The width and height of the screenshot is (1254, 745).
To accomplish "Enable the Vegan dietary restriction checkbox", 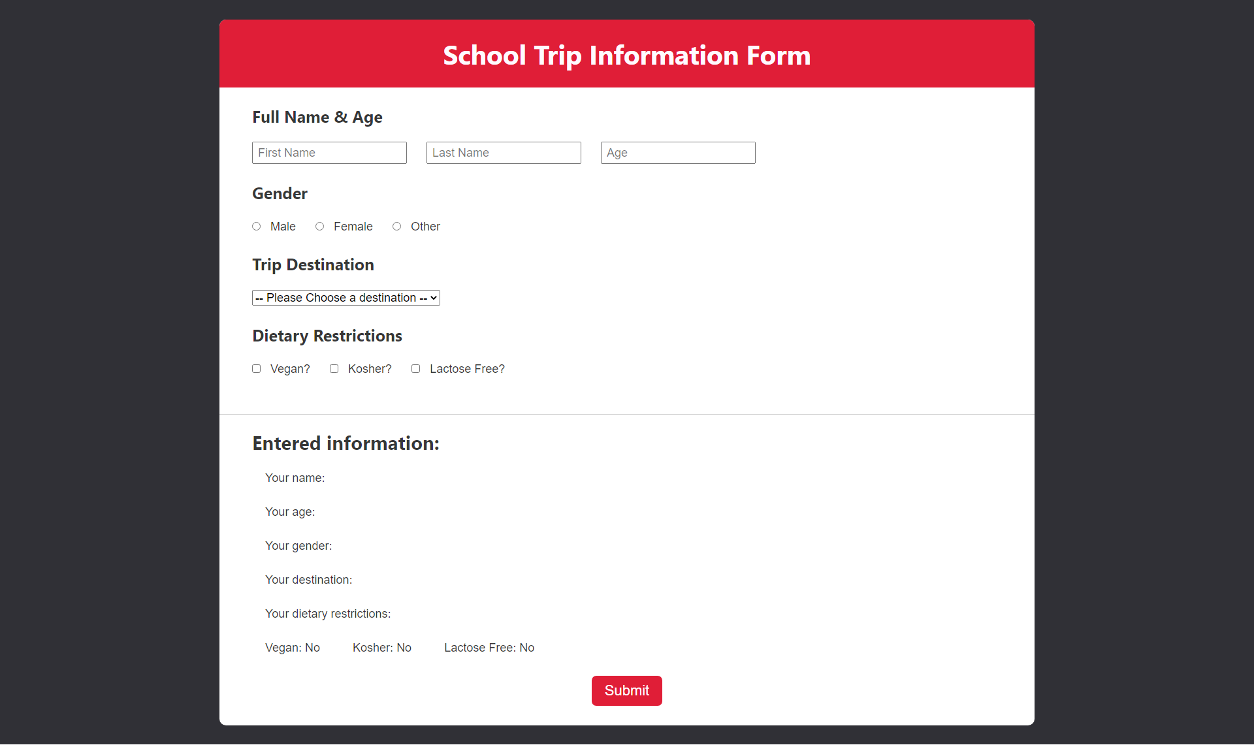I will [x=256, y=368].
